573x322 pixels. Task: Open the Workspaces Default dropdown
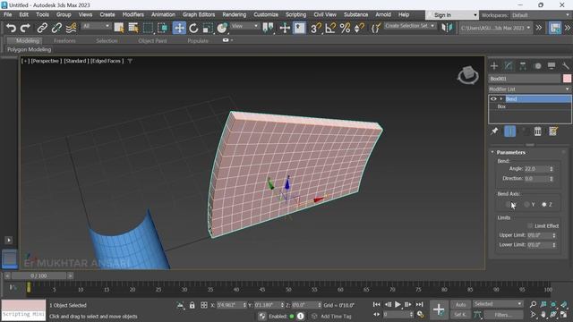[541, 15]
